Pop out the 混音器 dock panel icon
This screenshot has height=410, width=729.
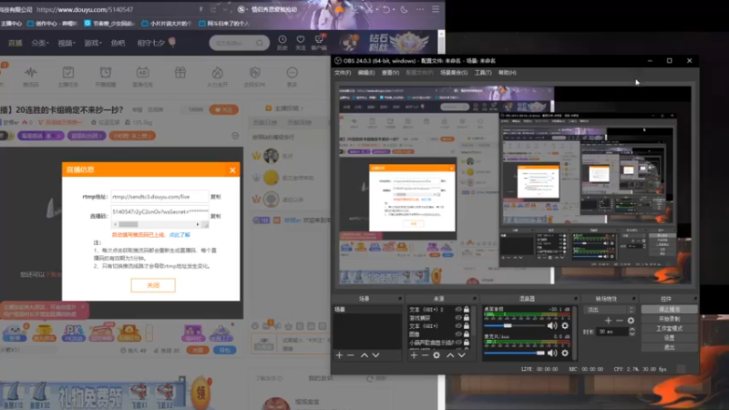(576, 299)
